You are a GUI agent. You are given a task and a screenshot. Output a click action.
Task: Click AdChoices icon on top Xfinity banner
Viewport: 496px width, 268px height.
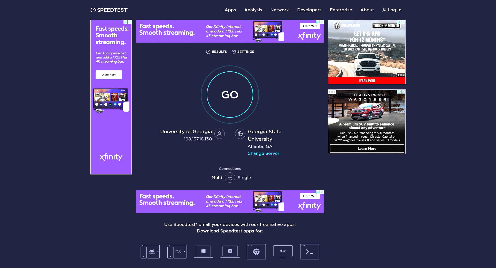pos(318,22)
